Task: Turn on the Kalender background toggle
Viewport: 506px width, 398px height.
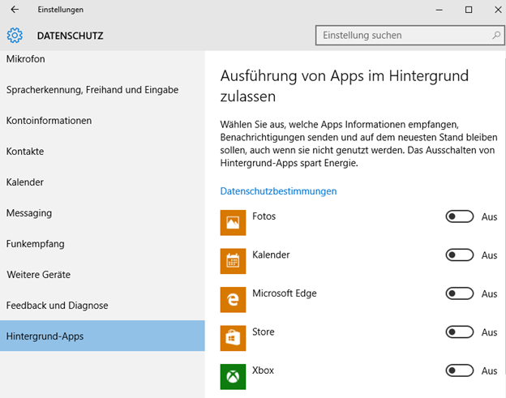Action: point(460,255)
